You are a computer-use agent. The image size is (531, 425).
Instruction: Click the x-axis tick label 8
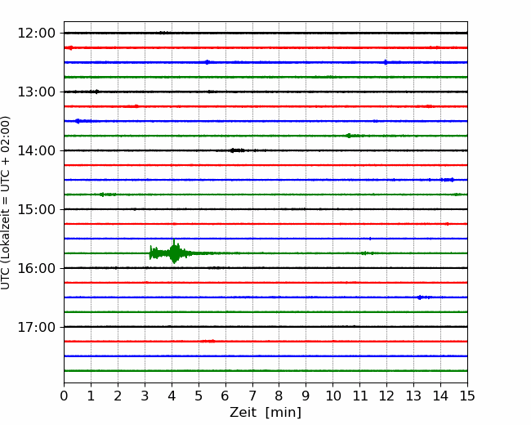point(279,396)
